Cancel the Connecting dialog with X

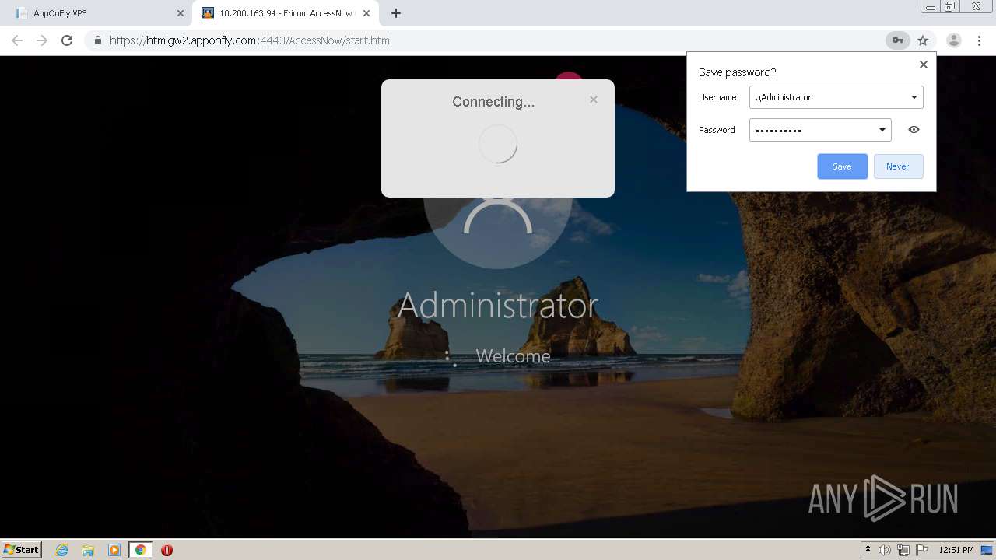point(594,100)
